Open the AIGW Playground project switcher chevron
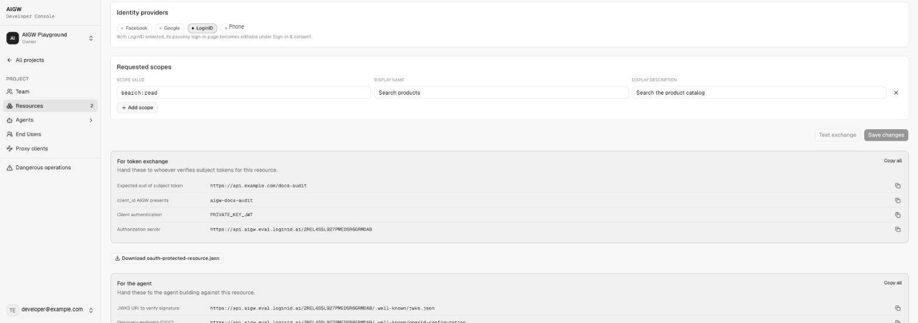 (x=91, y=38)
